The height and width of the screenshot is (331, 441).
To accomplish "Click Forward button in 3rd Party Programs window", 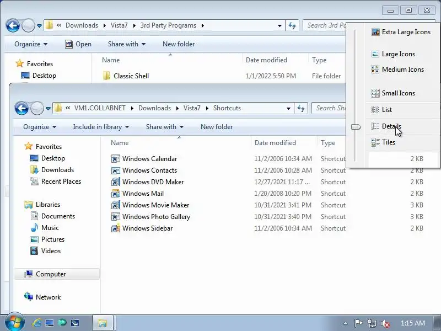I will (x=28, y=25).
